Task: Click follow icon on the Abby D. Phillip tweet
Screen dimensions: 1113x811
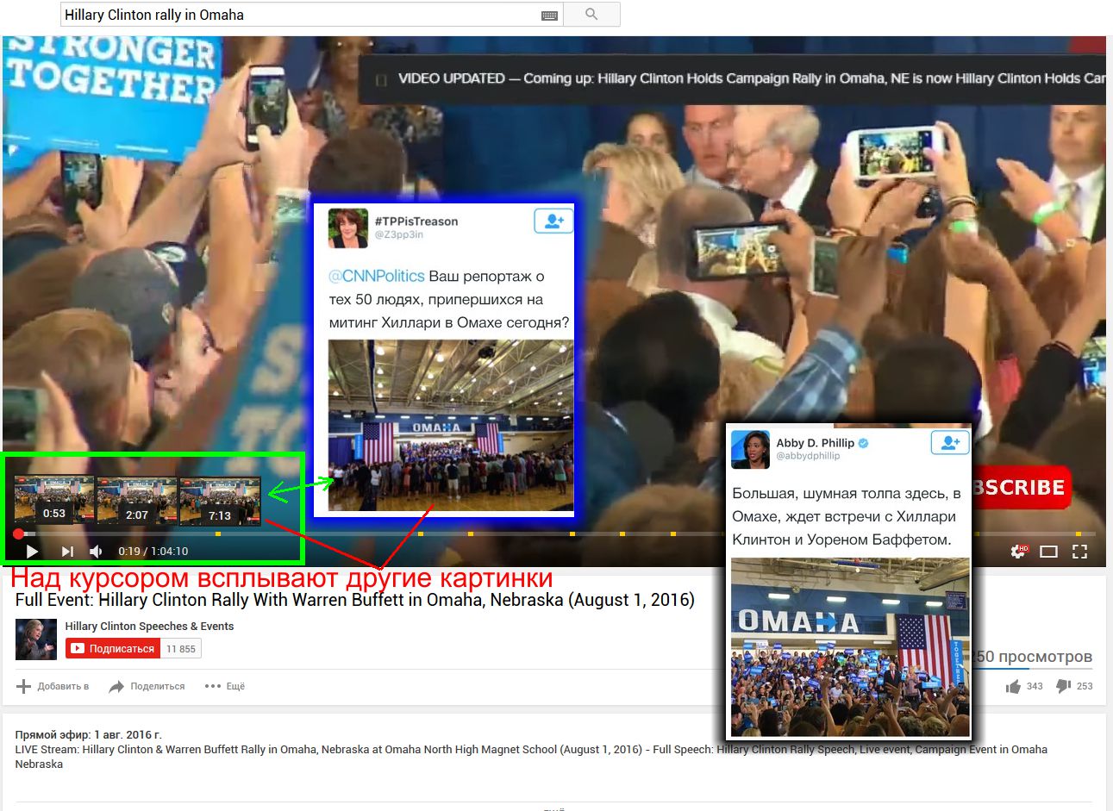Action: [950, 443]
